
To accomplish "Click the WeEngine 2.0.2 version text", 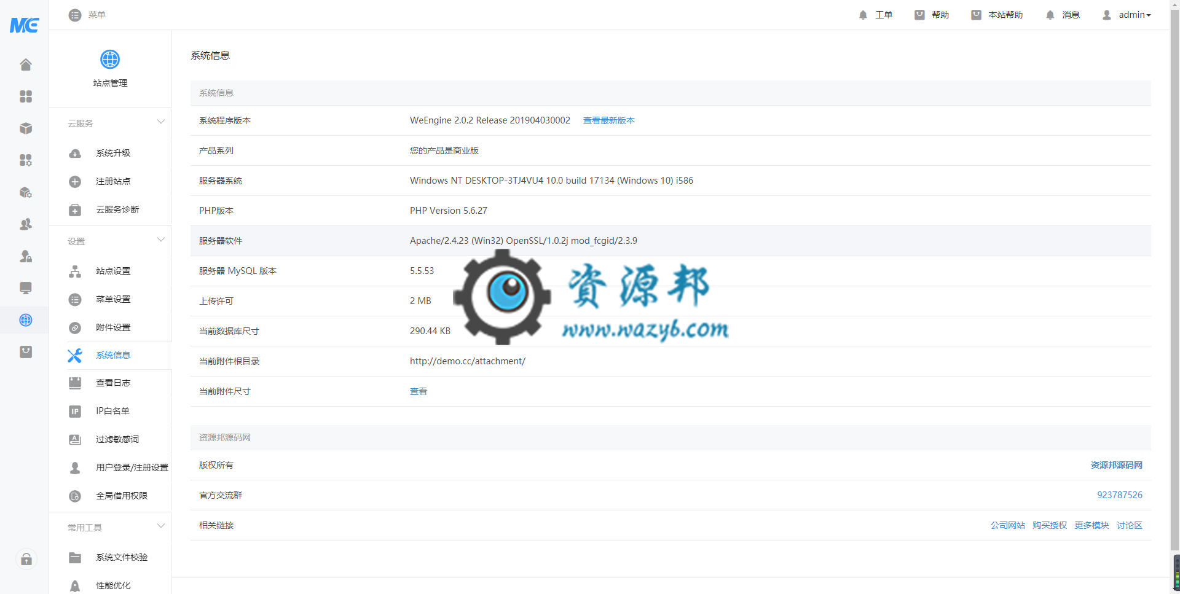I will click(x=490, y=120).
